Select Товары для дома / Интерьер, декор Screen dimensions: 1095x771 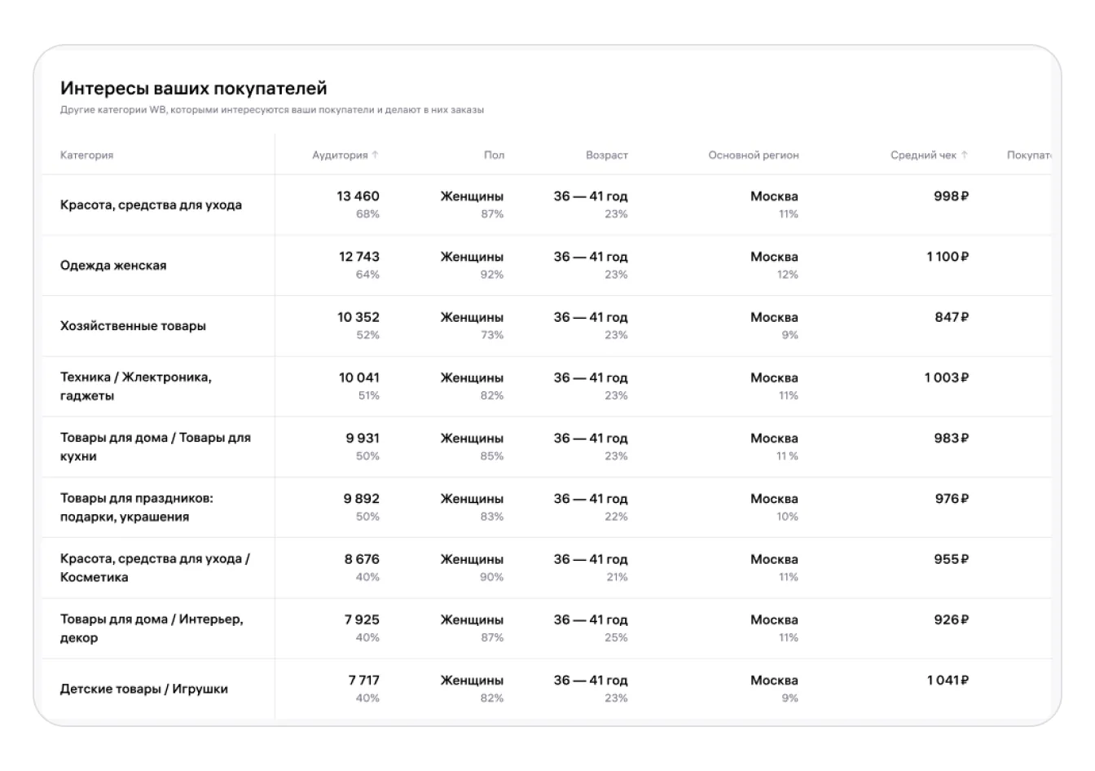pyautogui.click(x=151, y=628)
